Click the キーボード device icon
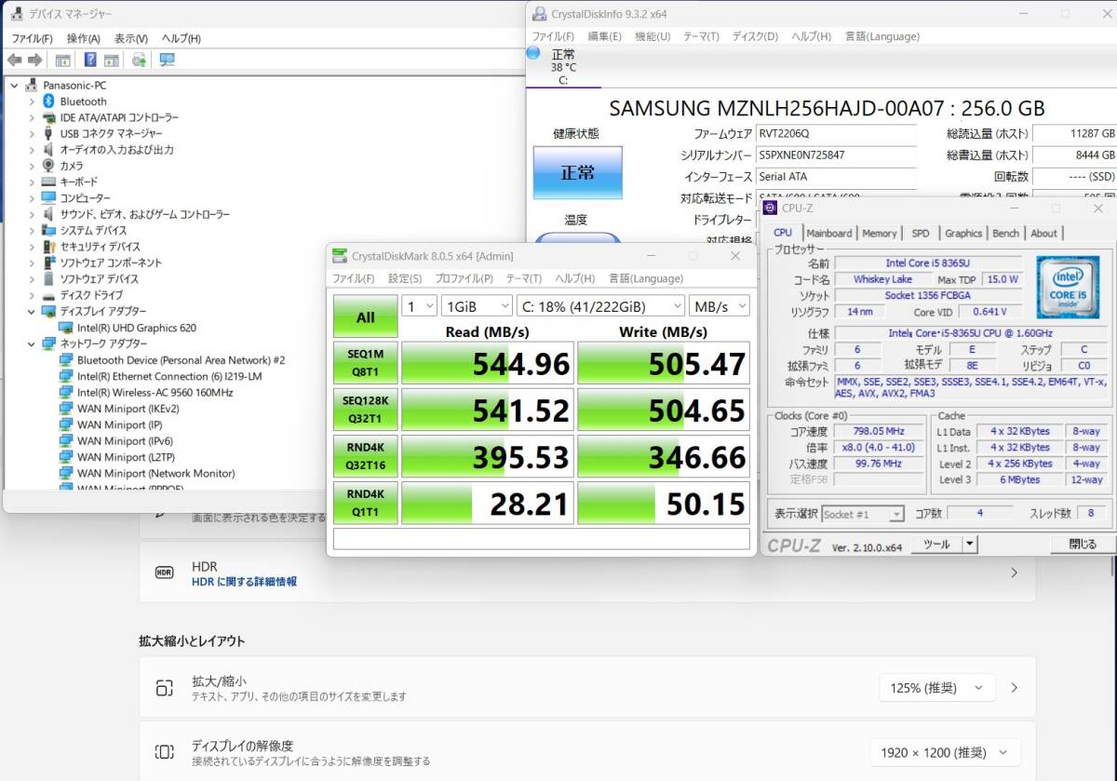 48,182
